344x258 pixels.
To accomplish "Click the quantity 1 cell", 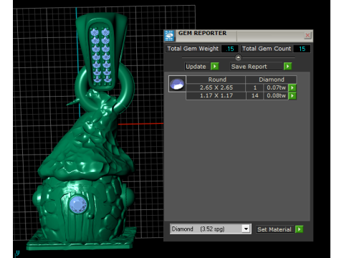I will (254, 87).
